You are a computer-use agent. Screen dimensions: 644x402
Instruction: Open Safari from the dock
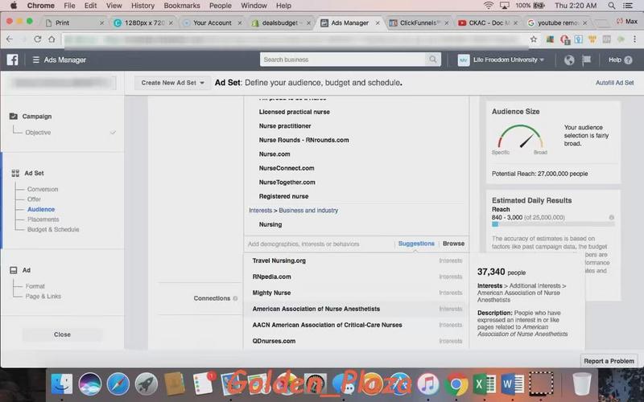118,384
